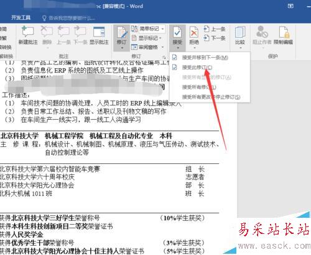Click text "获得北京科技大学三好学生荣誉称号"
Screen dimensions: 311x255
point(50,218)
